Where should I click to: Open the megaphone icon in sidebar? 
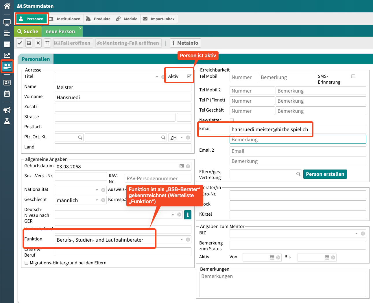pyautogui.click(x=7, y=110)
